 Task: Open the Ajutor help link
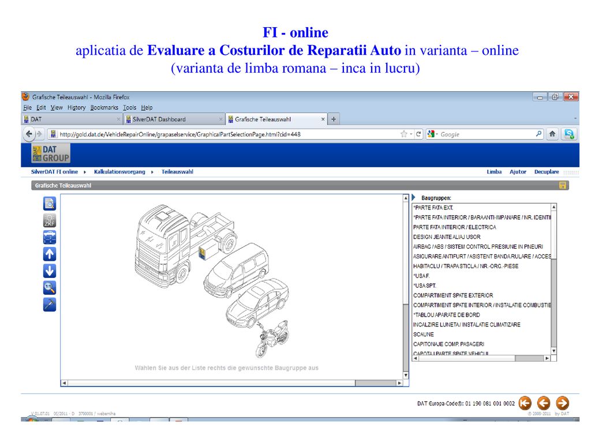click(x=518, y=172)
